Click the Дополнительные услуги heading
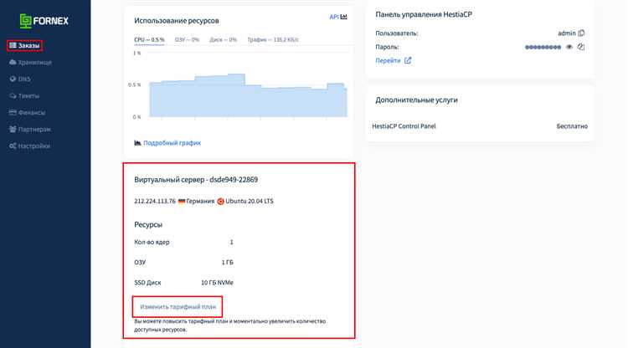 pos(416,100)
